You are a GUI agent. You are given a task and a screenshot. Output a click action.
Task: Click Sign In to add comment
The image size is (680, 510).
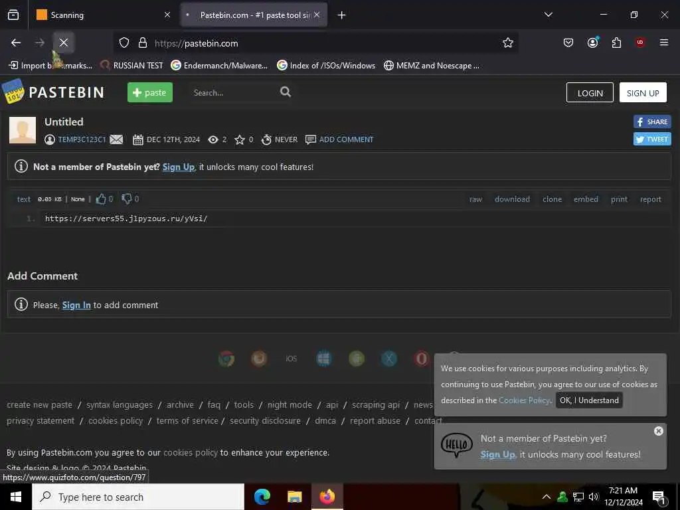(x=76, y=305)
